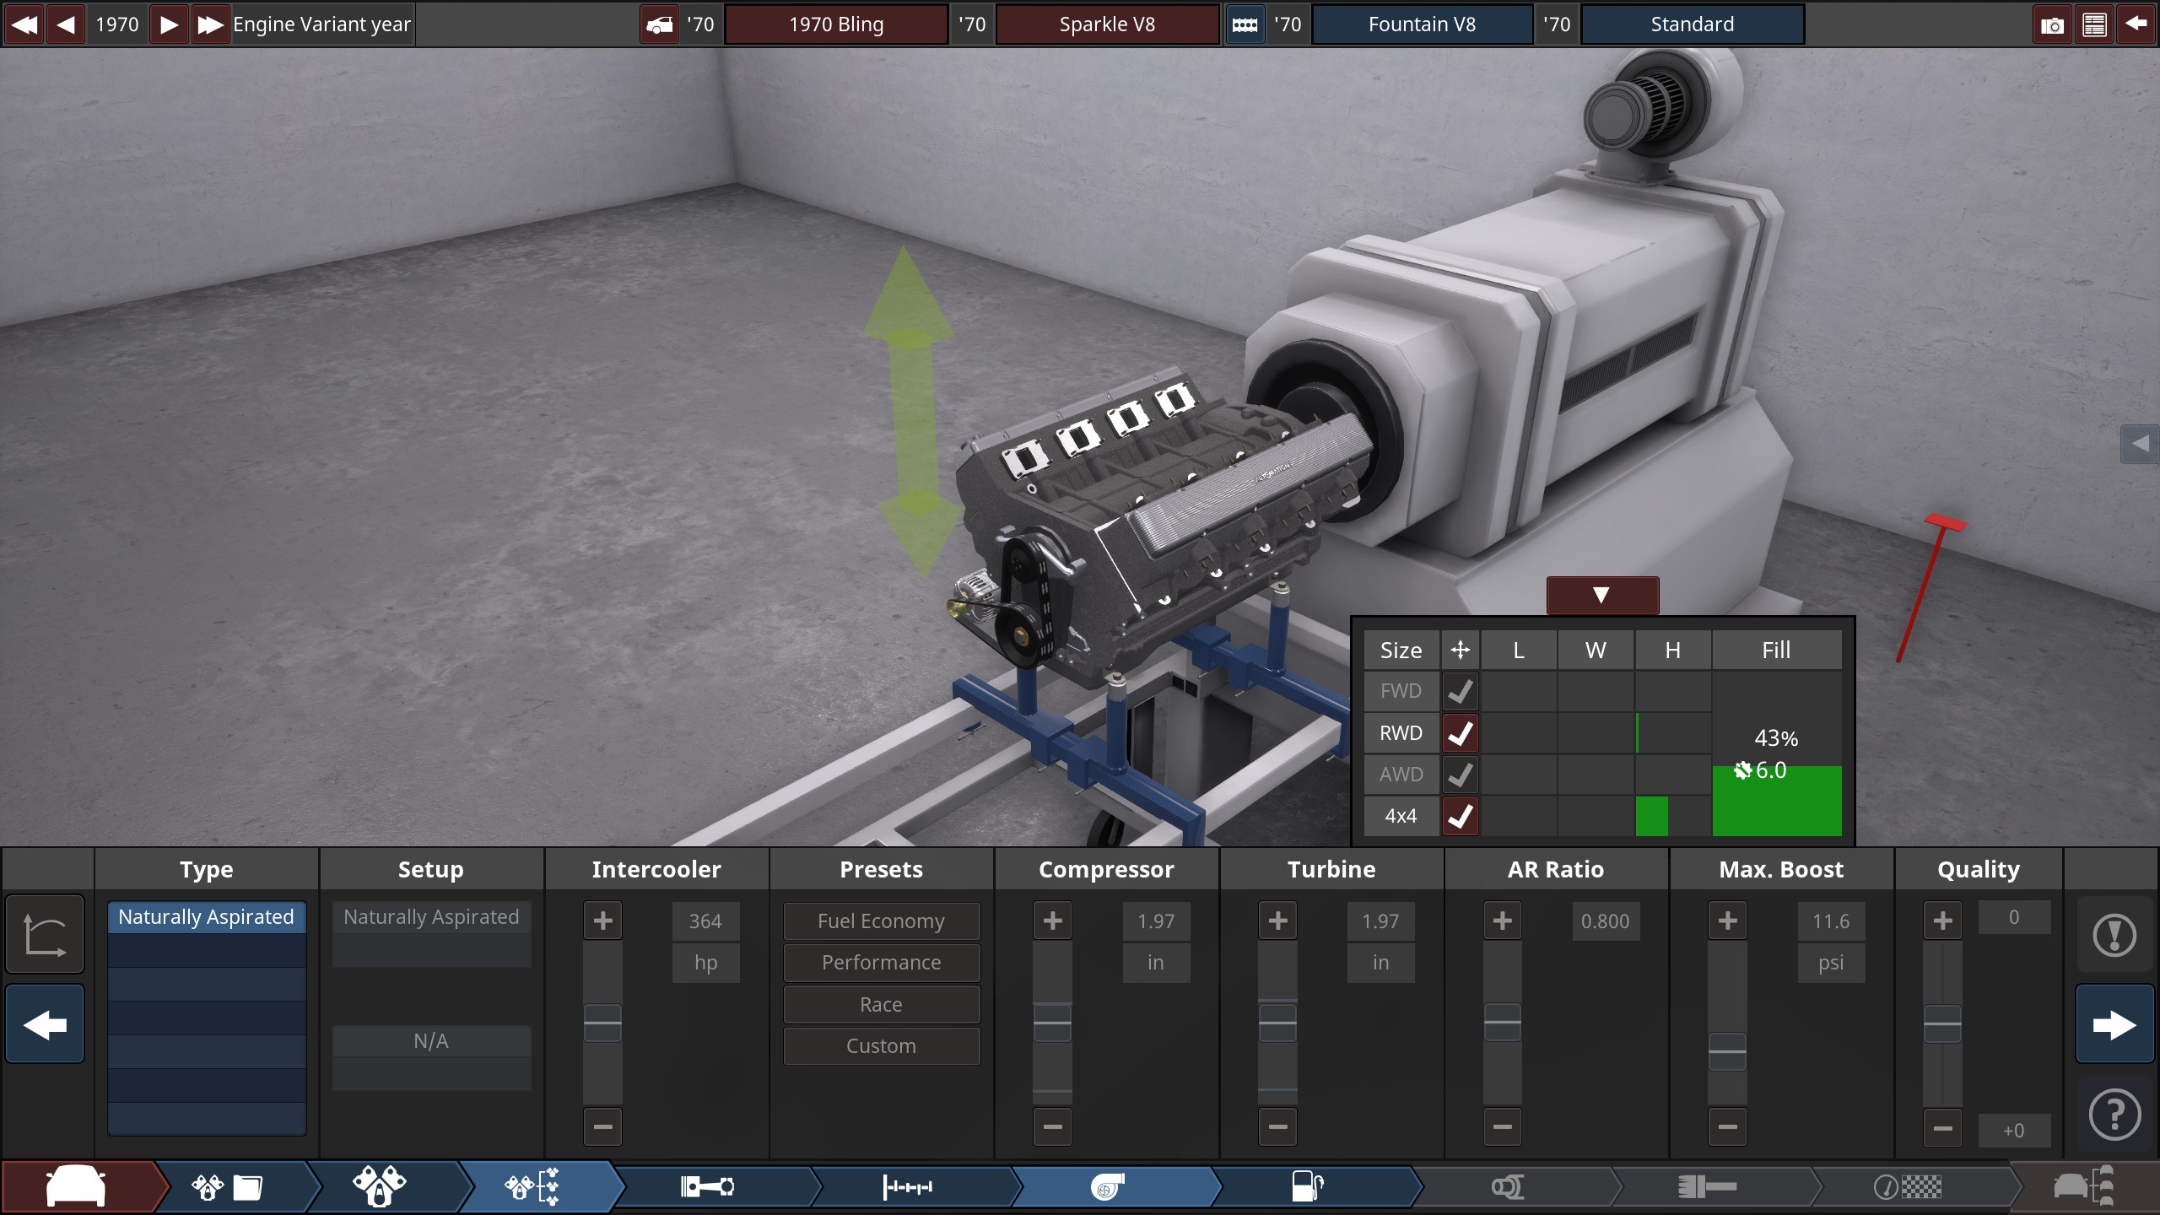
Task: Toggle the 4x4 drivetrain checkbox
Action: 1460,816
